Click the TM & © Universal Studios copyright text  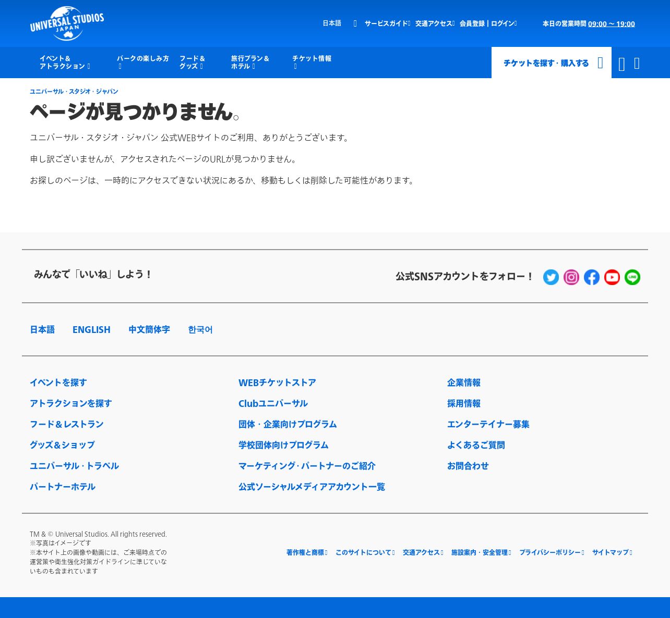98,534
